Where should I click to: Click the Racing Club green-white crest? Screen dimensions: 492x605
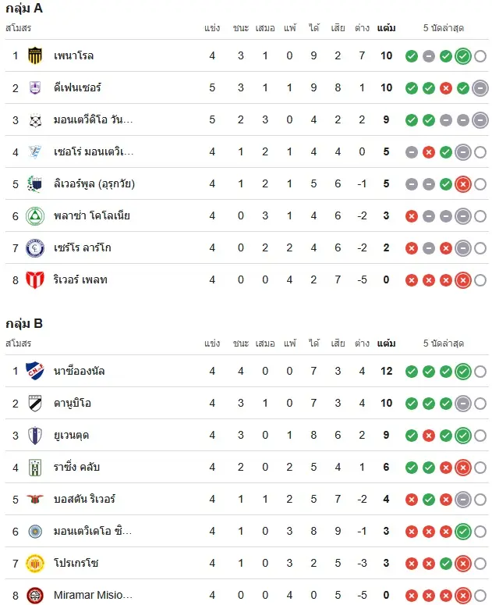(x=35, y=468)
